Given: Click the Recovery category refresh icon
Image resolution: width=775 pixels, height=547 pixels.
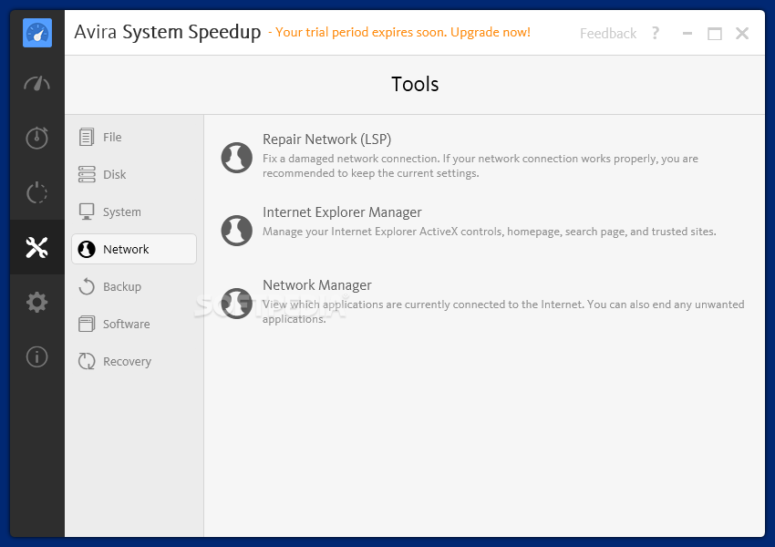Looking at the screenshot, I should tap(87, 361).
